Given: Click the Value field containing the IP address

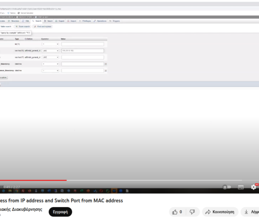Looking at the screenshot, I should click(x=83, y=51).
